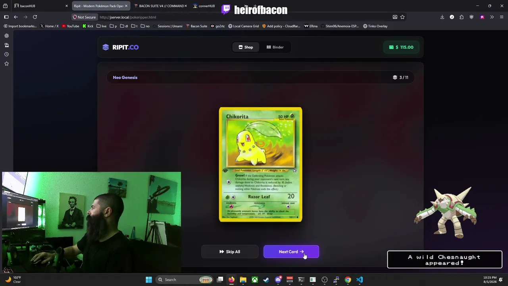Open the browser tab list icon
508x286 pixels.
tap(5, 6)
